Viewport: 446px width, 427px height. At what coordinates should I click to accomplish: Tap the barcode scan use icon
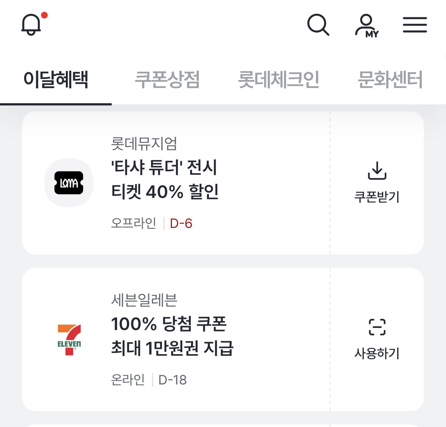377,327
